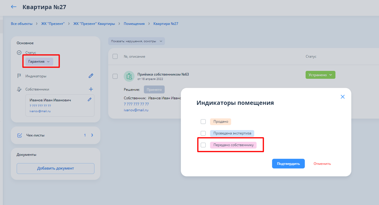Navigate to ЖК "Презент" Квартиры breadcrumb
The image size is (379, 205).
[94, 24]
